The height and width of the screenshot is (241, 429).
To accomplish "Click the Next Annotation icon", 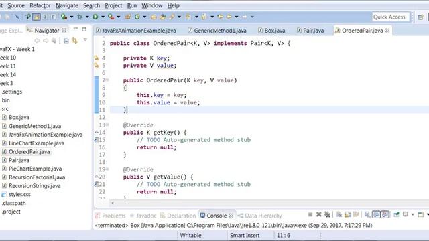I will pos(188,17).
